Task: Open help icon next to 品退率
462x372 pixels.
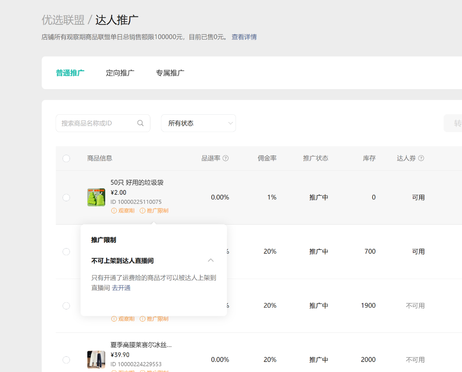Action: 226,158
